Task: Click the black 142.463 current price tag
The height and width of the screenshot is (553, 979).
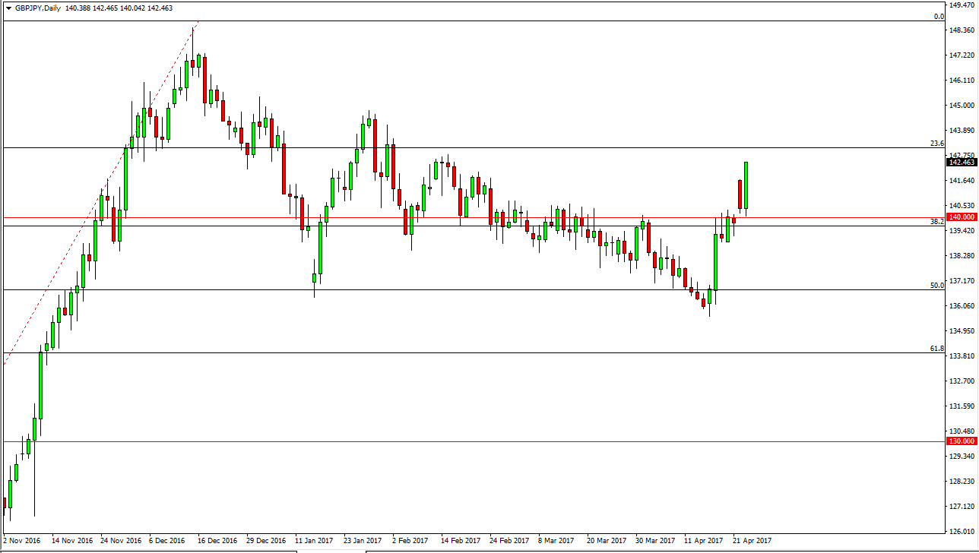Action: point(962,163)
